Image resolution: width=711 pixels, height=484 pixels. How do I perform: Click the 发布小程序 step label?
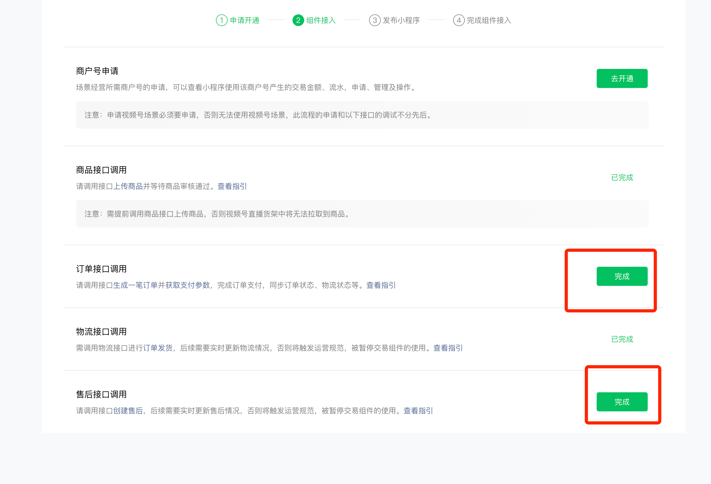401,20
